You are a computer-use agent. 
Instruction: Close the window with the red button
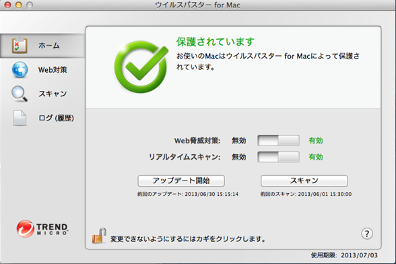(x=8, y=5)
